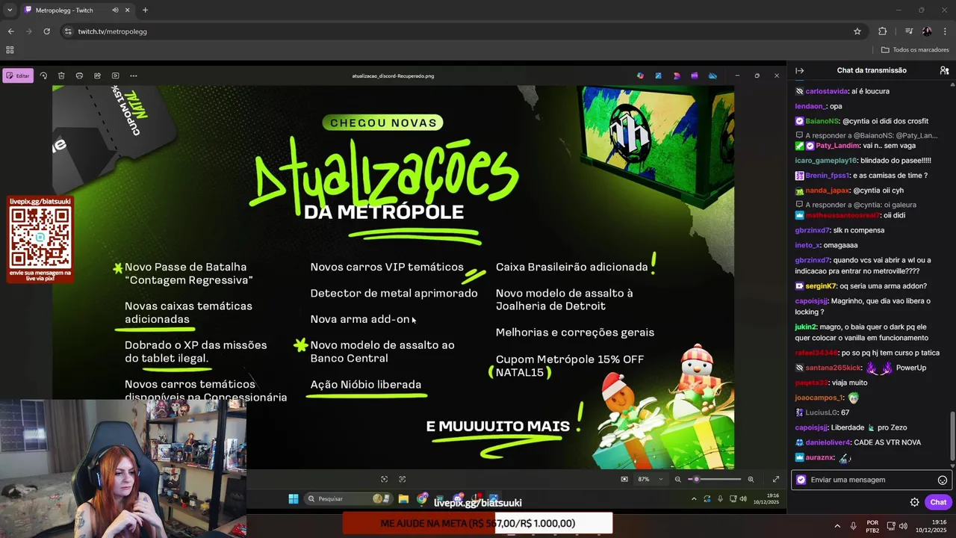Open the Chrome three-dot menu
This screenshot has width=956, height=538.
[946, 31]
